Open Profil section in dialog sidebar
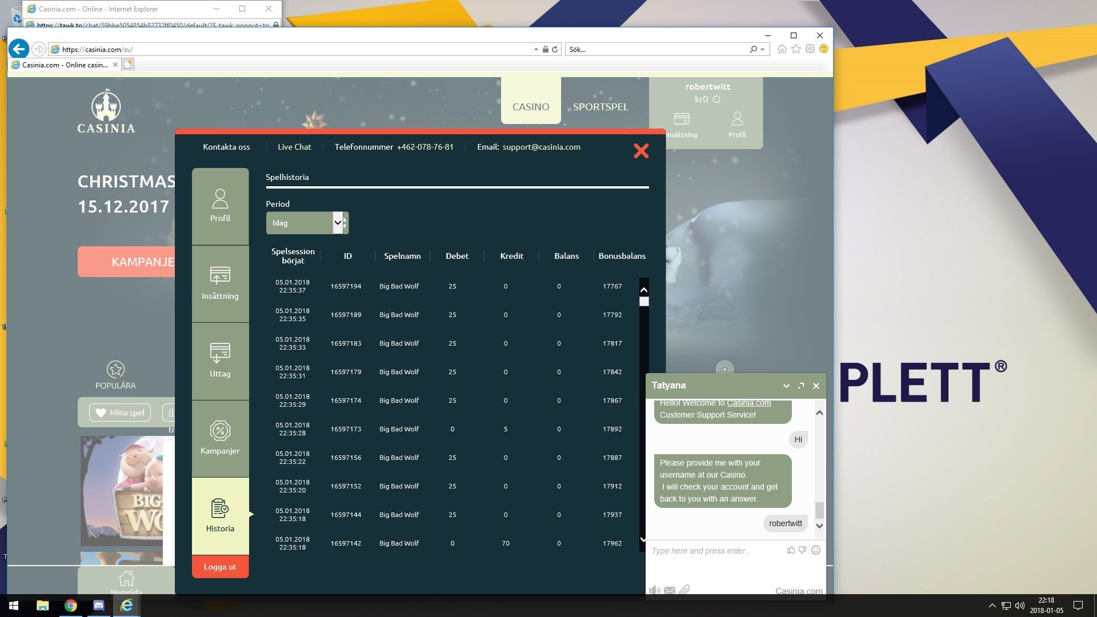Image resolution: width=1097 pixels, height=617 pixels. point(220,206)
